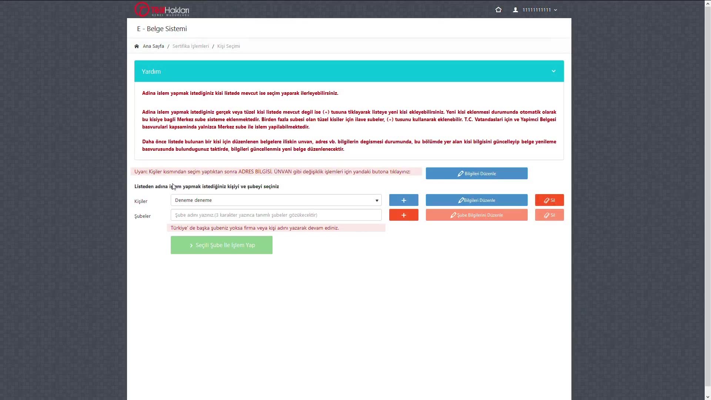Click red Sil button next to Kişiler
The height and width of the screenshot is (400, 711).
[x=549, y=200]
